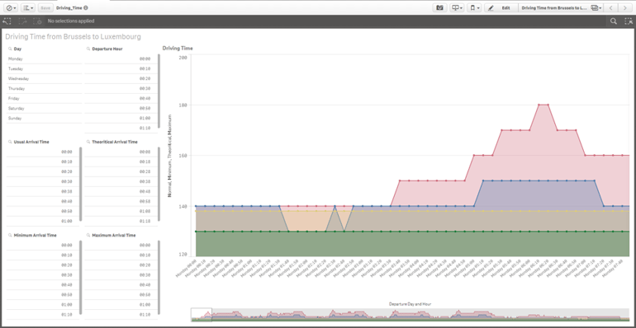Click search icon beside Usual Arrival Time
The image size is (636, 328).
[10, 142]
